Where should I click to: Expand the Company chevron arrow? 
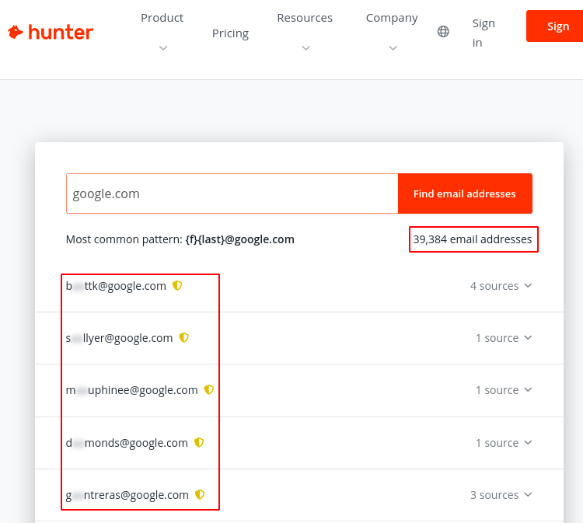tap(393, 48)
